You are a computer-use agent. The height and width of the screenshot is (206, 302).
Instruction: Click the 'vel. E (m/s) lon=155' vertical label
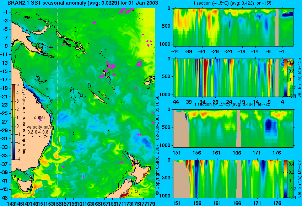(299, 77)
